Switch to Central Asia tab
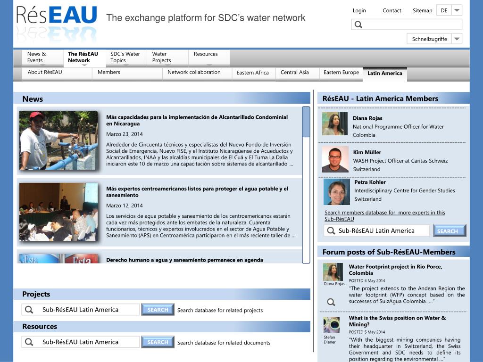Viewport: 483px width, 362px height. [294, 72]
